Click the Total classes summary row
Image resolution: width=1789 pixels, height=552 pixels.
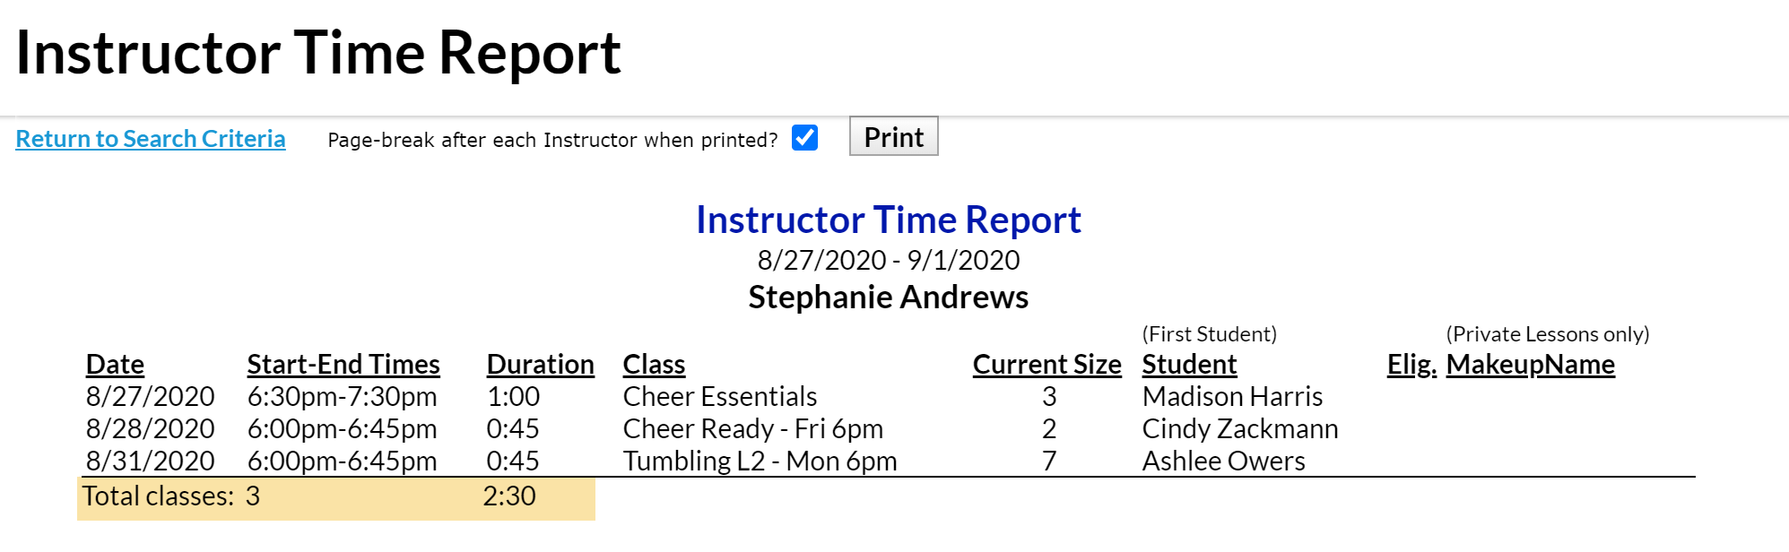pos(335,497)
